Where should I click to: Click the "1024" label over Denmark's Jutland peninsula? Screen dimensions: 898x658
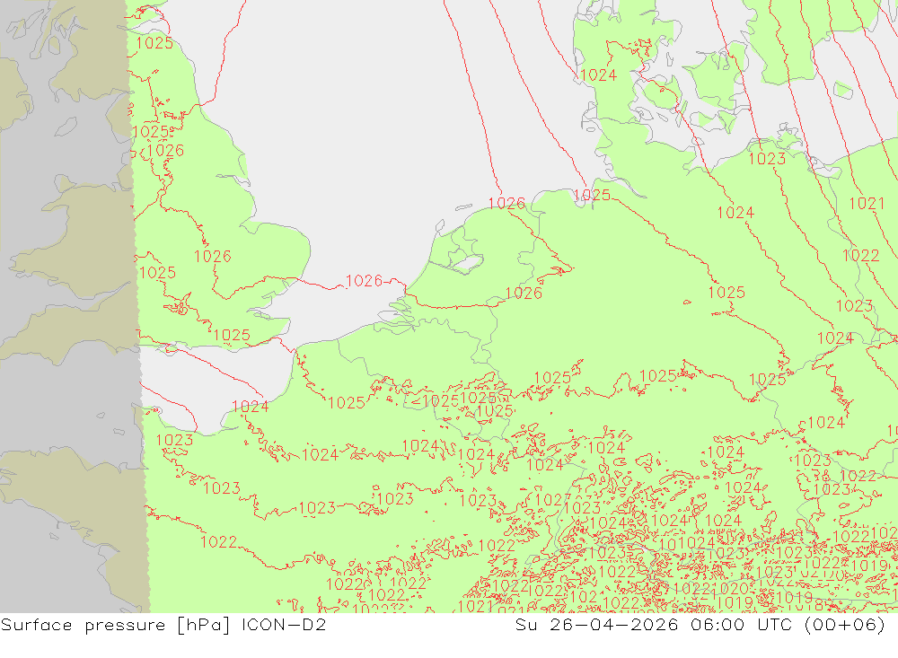[x=598, y=75]
